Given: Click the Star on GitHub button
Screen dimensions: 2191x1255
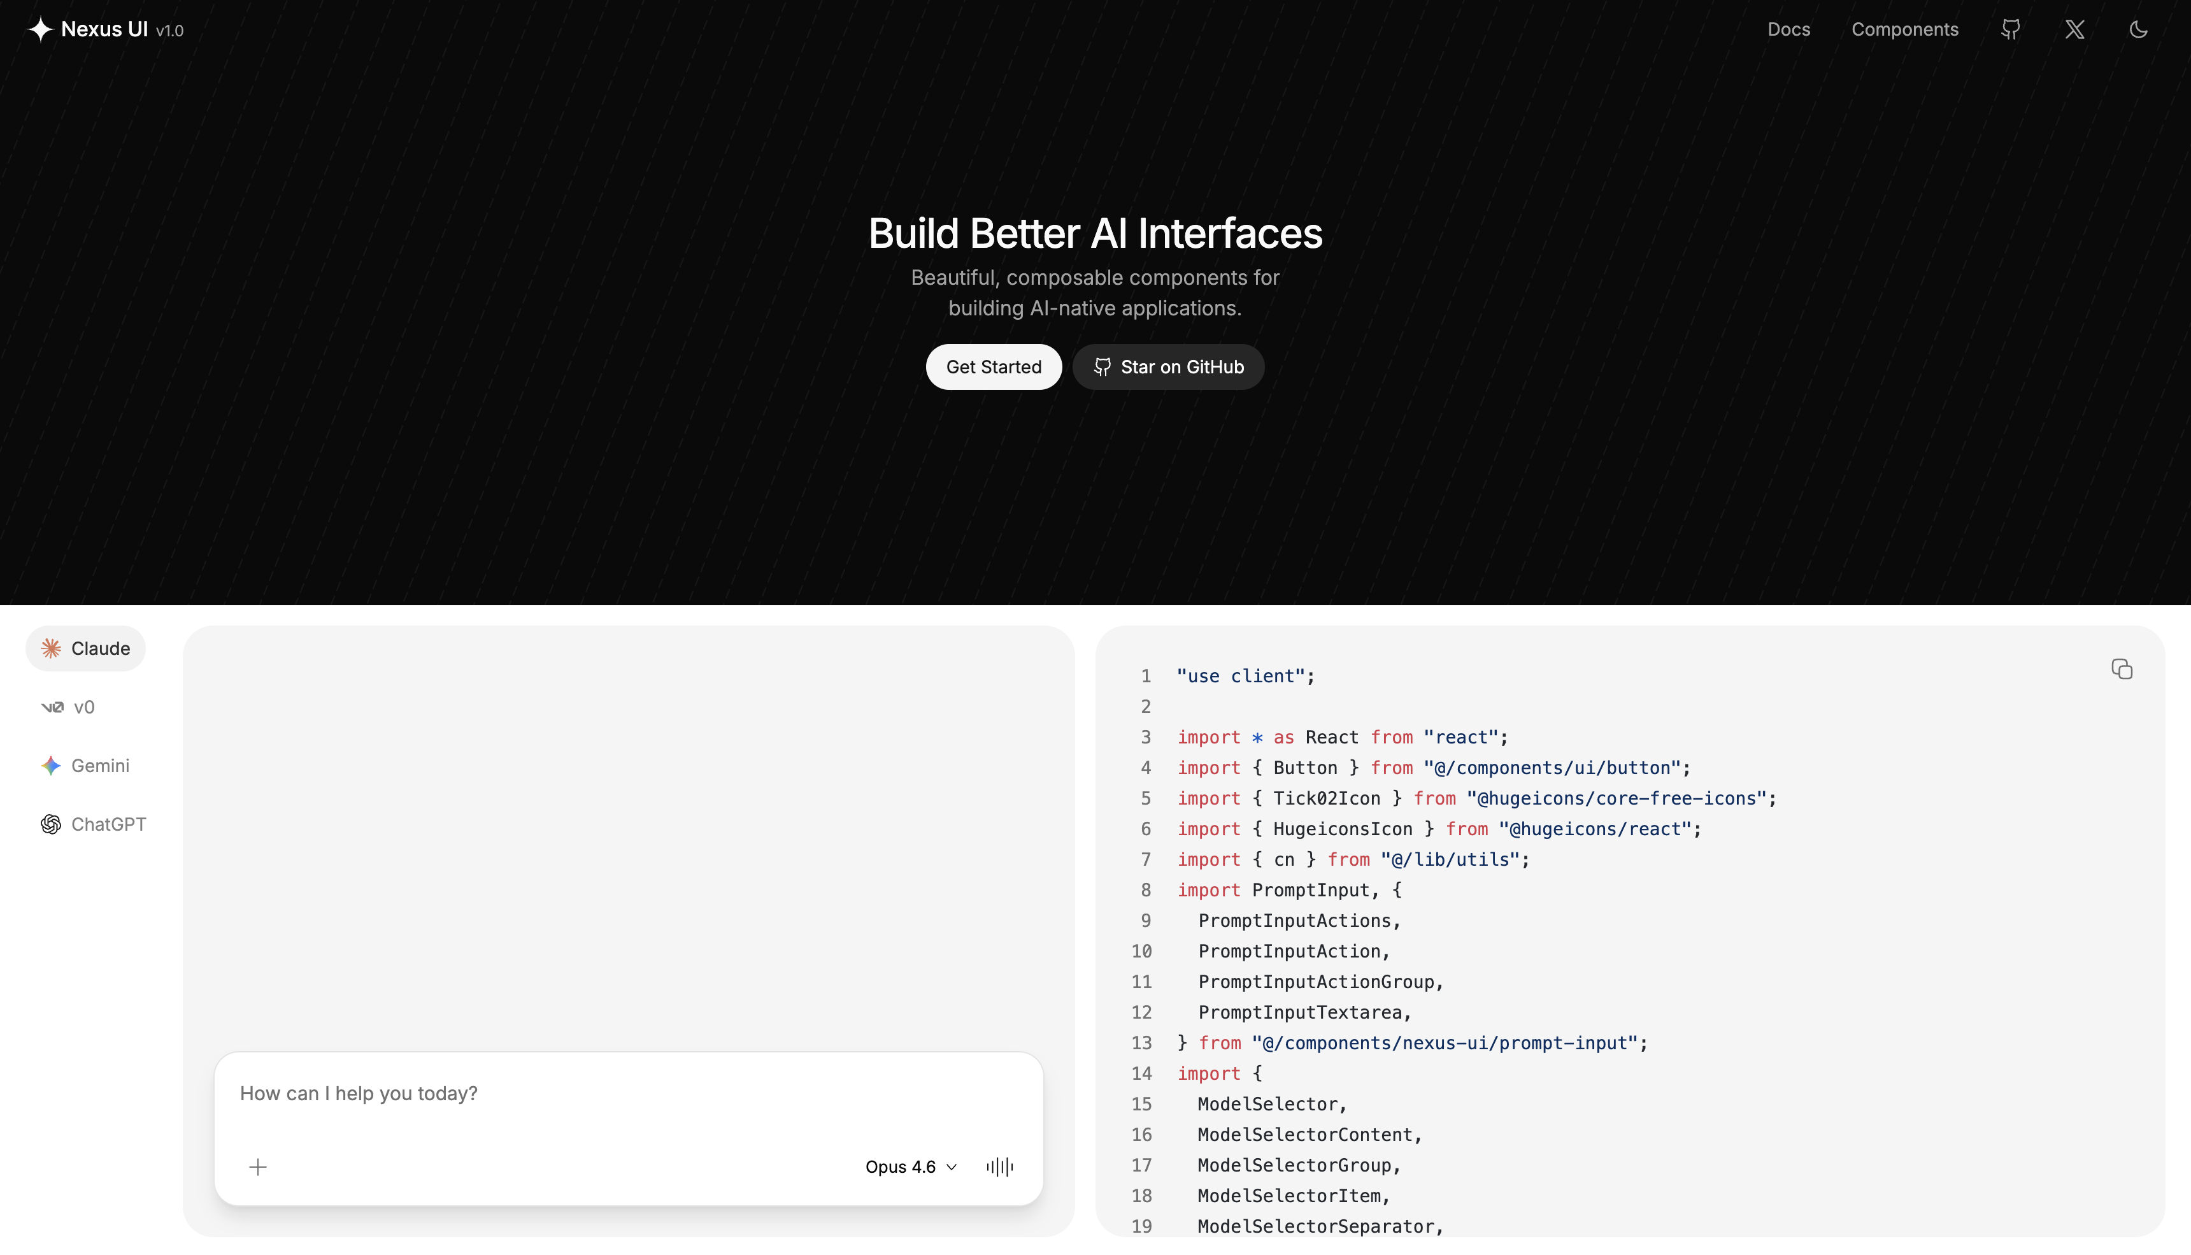Looking at the screenshot, I should tap(1167, 367).
